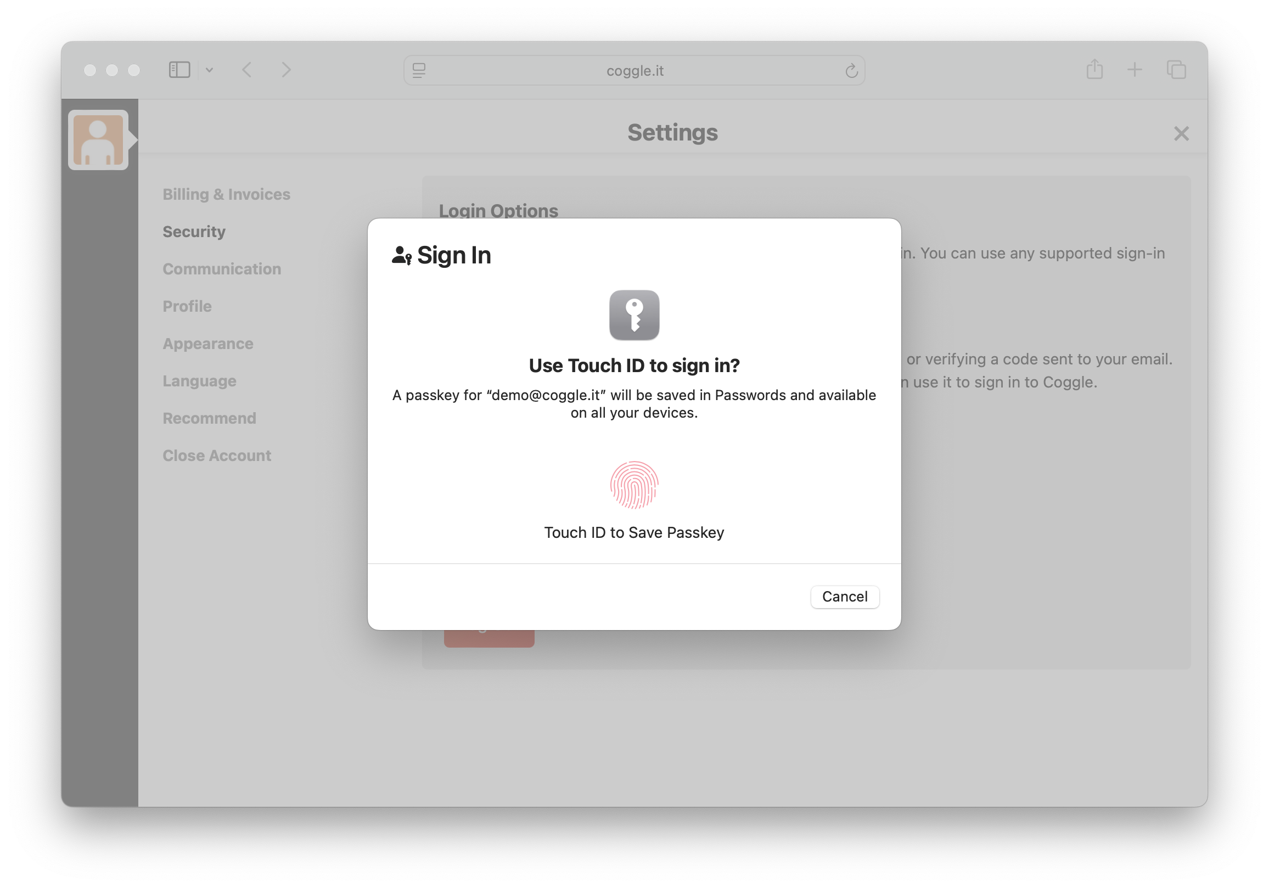1269x888 pixels.
Task: Toggle the Safari sidebar icon
Action: pos(179,70)
